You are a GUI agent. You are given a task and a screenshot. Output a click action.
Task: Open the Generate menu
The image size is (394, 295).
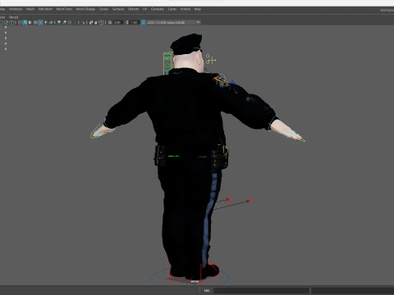[158, 9]
